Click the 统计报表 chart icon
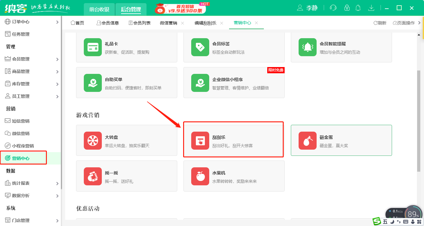Viewport: 424px width, 226px height. point(8,183)
